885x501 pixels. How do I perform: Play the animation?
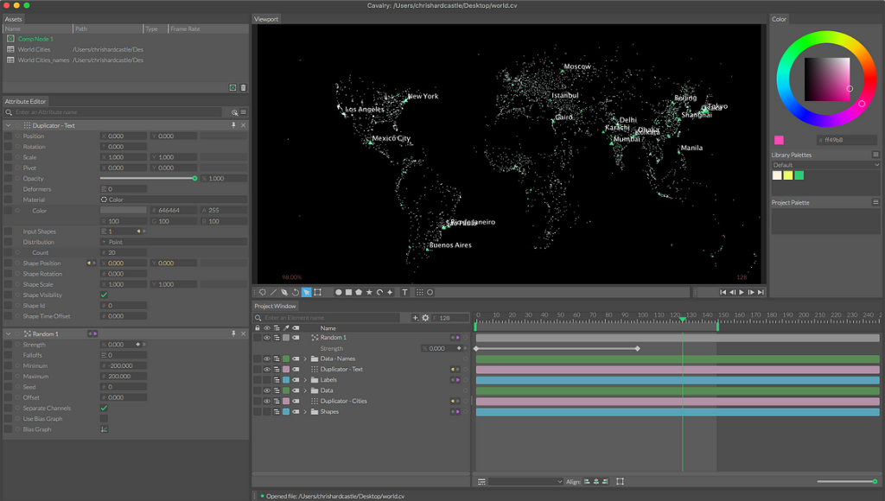pos(742,292)
